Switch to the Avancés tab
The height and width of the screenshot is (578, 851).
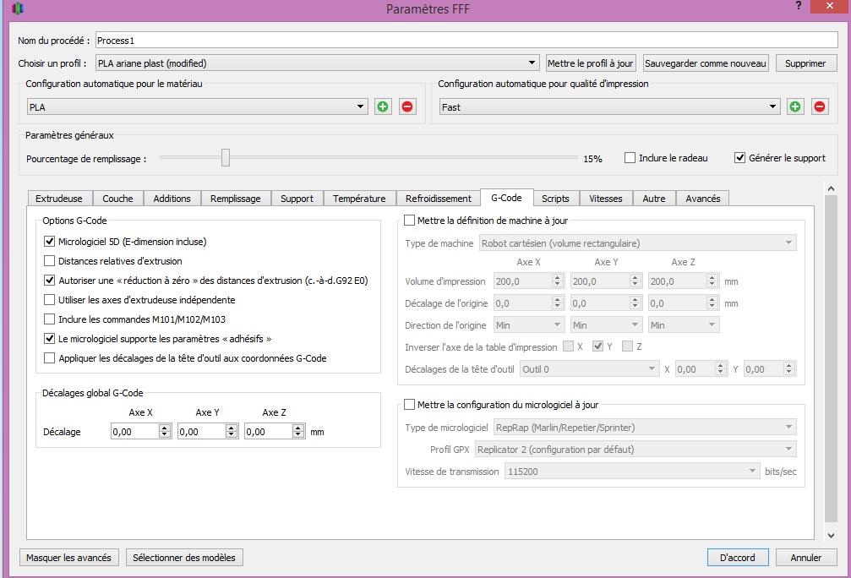pos(703,199)
